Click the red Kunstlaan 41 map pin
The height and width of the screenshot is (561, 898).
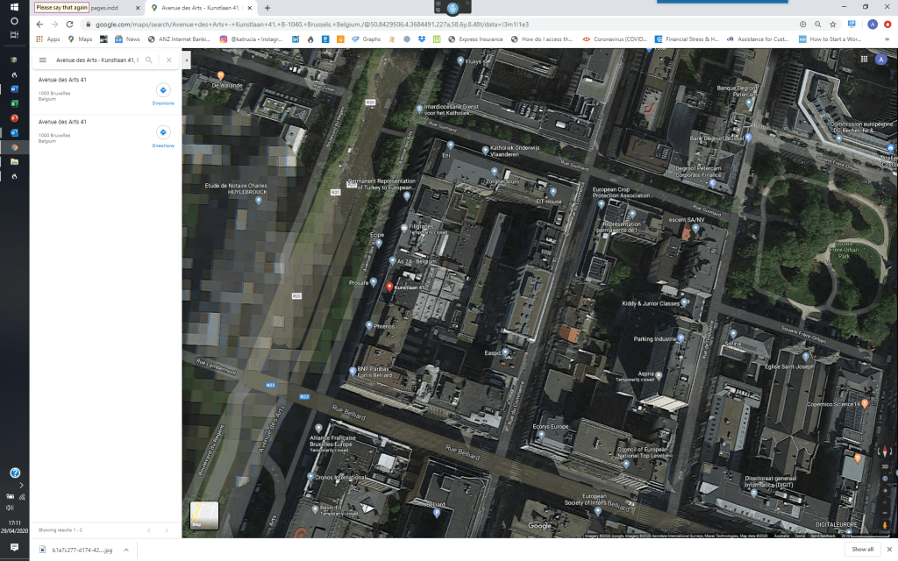[x=389, y=288]
